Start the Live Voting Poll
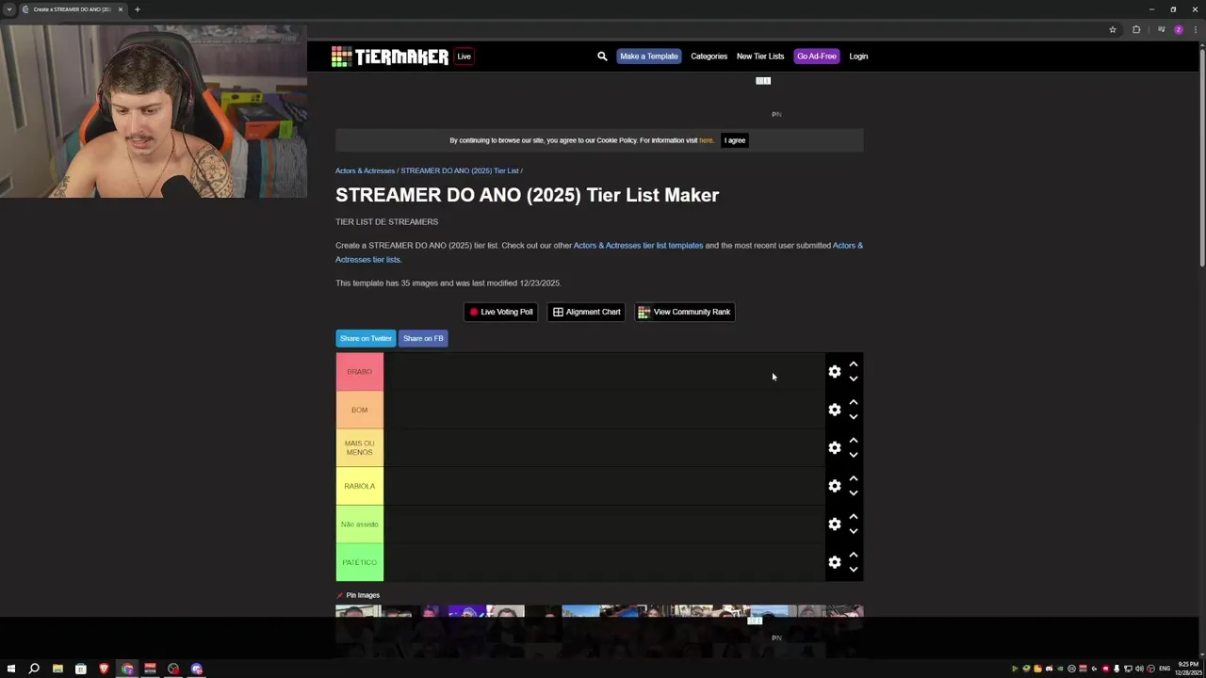Viewport: 1206px width, 678px height. pos(500,312)
